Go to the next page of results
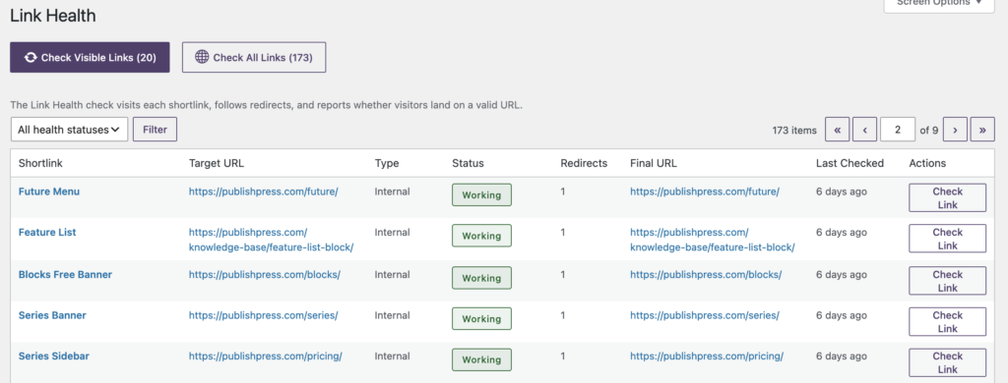The width and height of the screenshot is (1008, 383). [955, 130]
